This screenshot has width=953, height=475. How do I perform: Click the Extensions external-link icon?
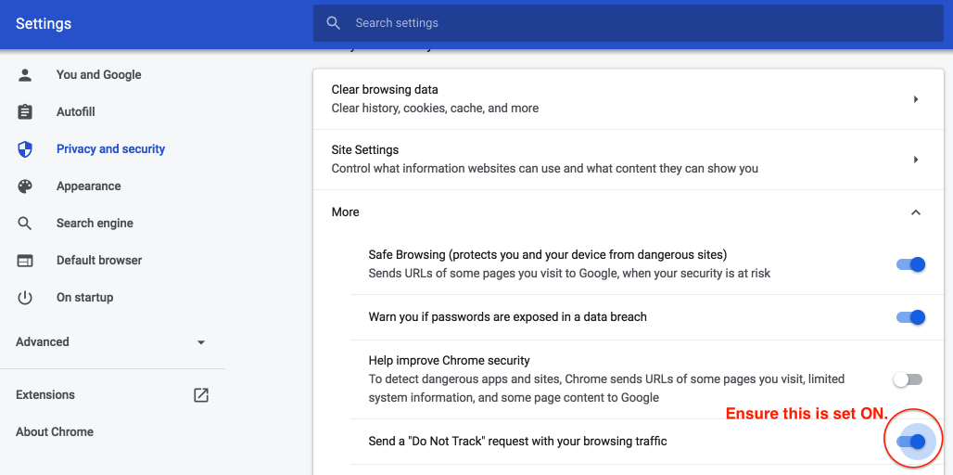tap(201, 394)
